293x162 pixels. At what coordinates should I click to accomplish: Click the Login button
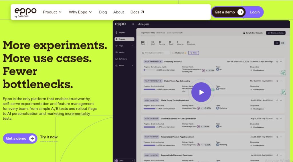click(254, 12)
